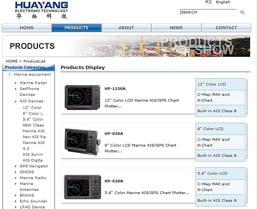Image resolution: width=257 pixels, height=209 pixels.
Task: Click the 8" Color LCD feature cell
Action: 220,129
